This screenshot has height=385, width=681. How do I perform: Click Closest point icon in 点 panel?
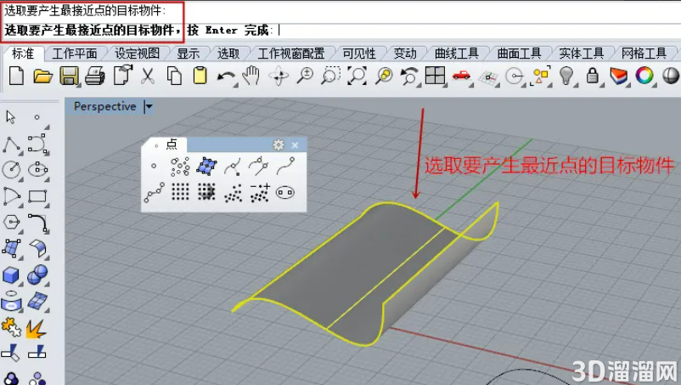pyautogui.click(x=259, y=166)
